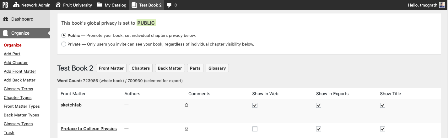Jump to the Chapters section button
The image size is (448, 138).
(141, 68)
